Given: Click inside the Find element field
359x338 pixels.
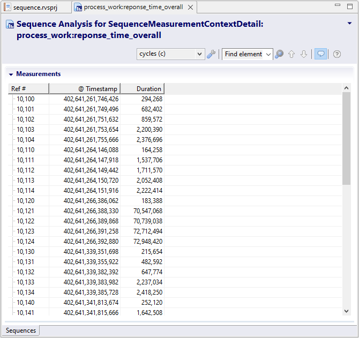Looking at the screenshot, I should (243, 54).
